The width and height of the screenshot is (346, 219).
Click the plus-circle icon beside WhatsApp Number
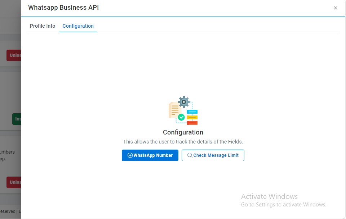(130, 155)
